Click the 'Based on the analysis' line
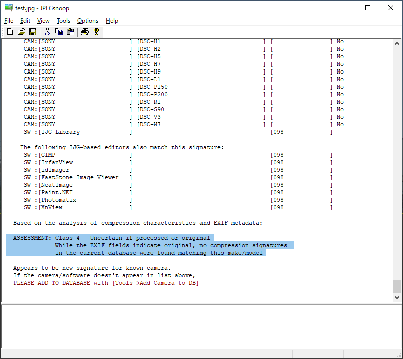The width and height of the screenshot is (403, 359). [138, 223]
